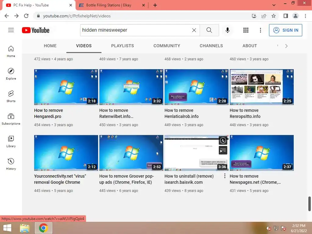Screen dimensions: 312x234
Task: Click in the hidden minesweeper search field
Action: coord(135,30)
